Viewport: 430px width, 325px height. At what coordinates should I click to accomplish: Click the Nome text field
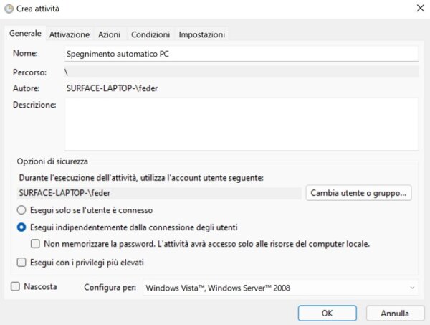tap(242, 54)
